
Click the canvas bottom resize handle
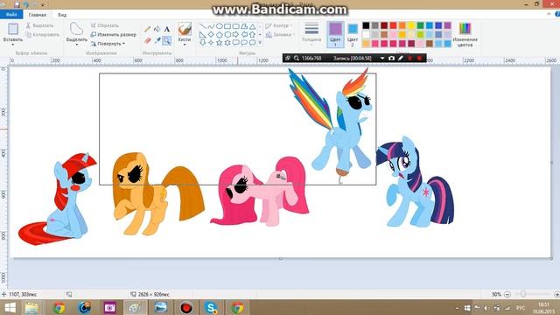(x=280, y=258)
